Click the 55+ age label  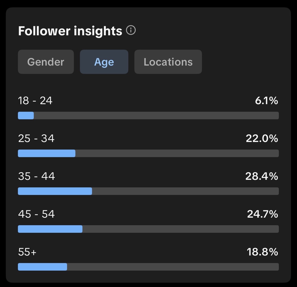pos(27,252)
